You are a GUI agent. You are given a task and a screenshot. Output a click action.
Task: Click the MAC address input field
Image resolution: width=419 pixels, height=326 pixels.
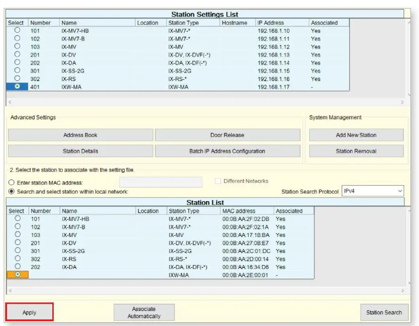(161, 182)
